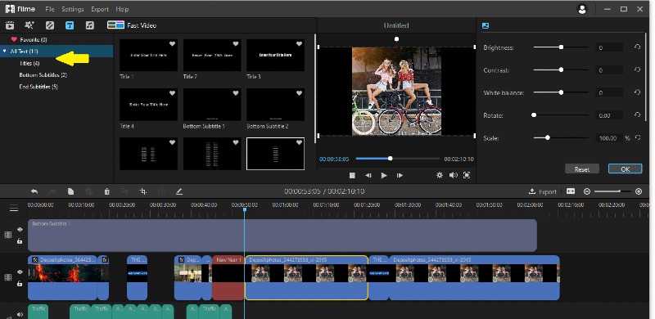Reset Contrast with its circular arrow
This screenshot has width=655, height=319.
coord(637,70)
